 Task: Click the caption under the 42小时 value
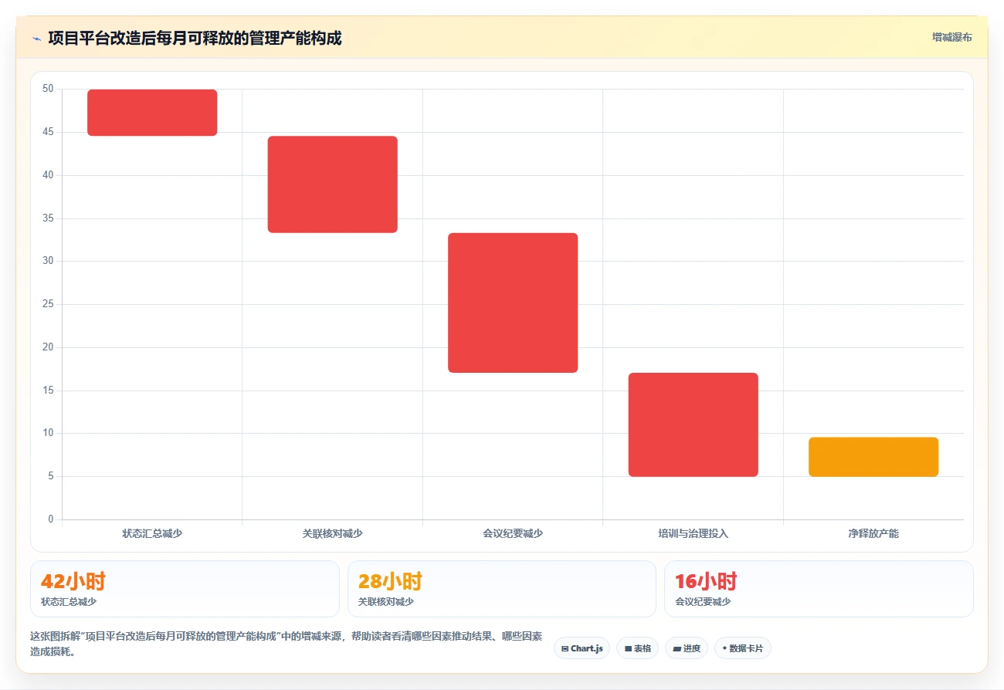69,602
